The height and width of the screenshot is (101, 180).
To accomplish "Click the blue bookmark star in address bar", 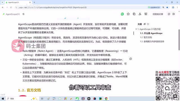I will click(167, 8).
